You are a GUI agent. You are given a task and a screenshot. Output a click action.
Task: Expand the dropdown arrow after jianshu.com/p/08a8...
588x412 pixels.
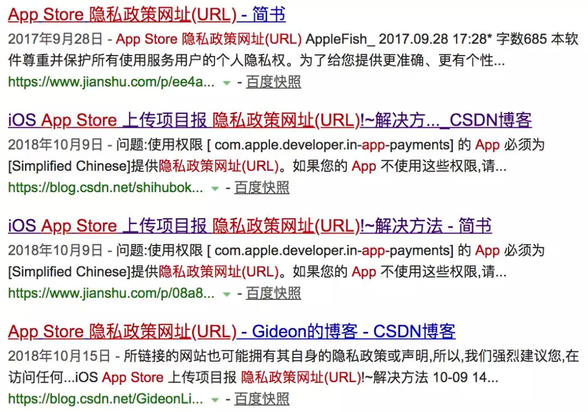[226, 294]
